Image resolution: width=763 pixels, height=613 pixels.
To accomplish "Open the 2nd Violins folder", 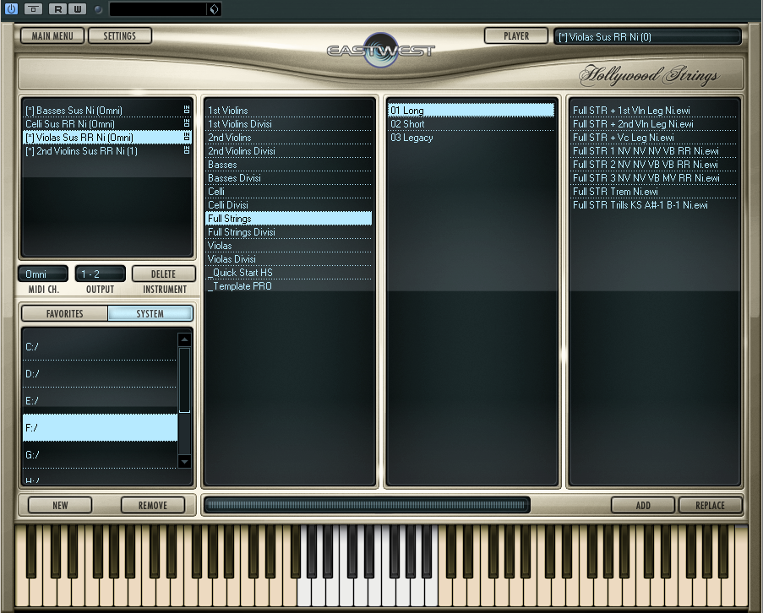I will tap(289, 138).
